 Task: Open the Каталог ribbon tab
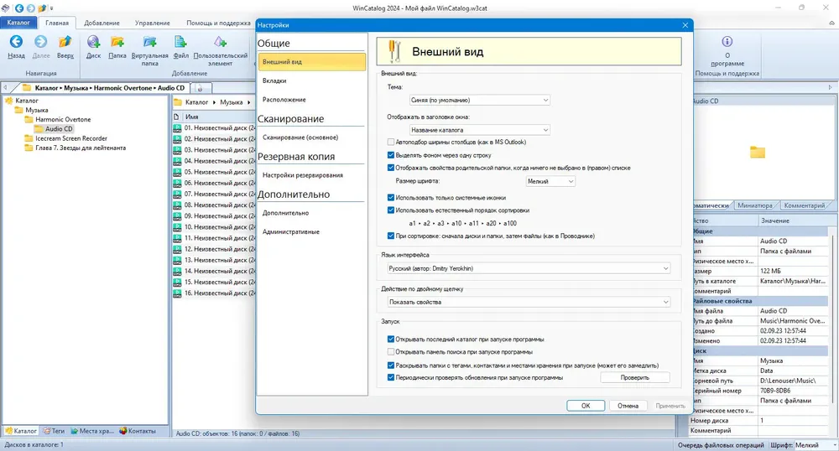(x=18, y=23)
